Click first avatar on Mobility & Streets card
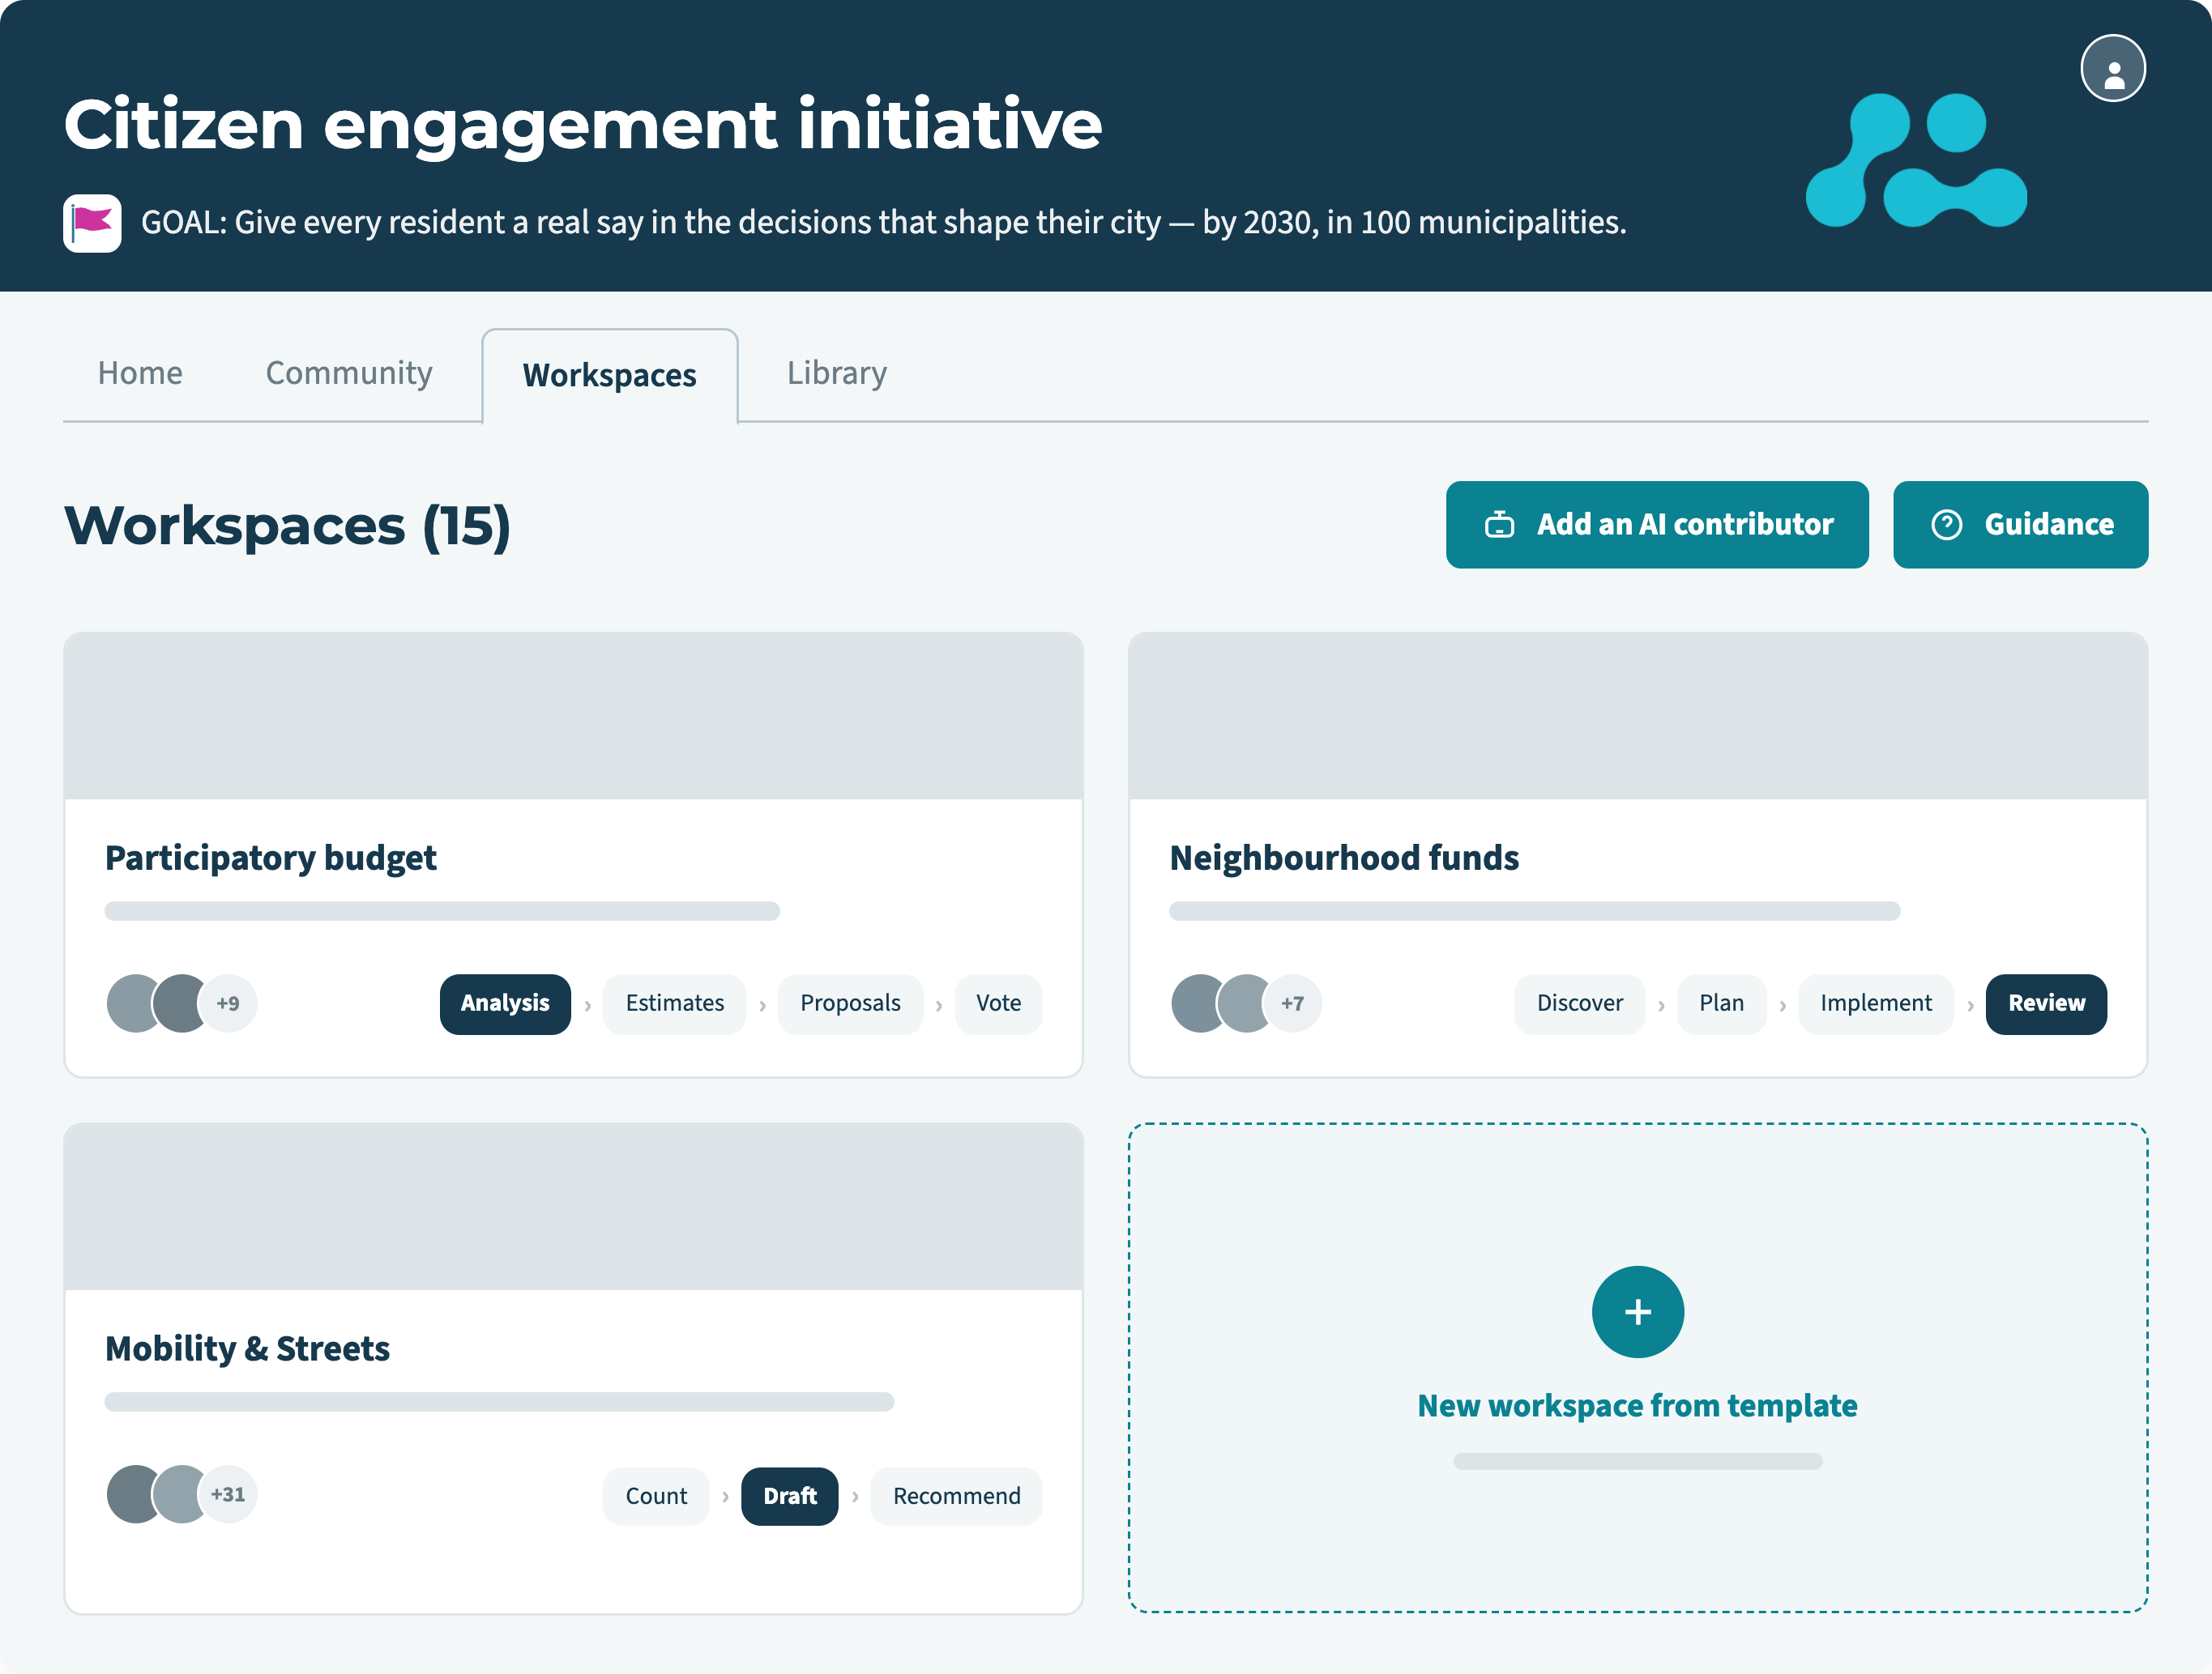 coord(132,1495)
